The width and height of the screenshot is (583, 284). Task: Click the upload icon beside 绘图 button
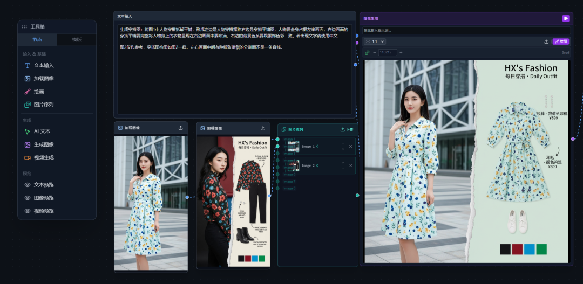tap(546, 41)
